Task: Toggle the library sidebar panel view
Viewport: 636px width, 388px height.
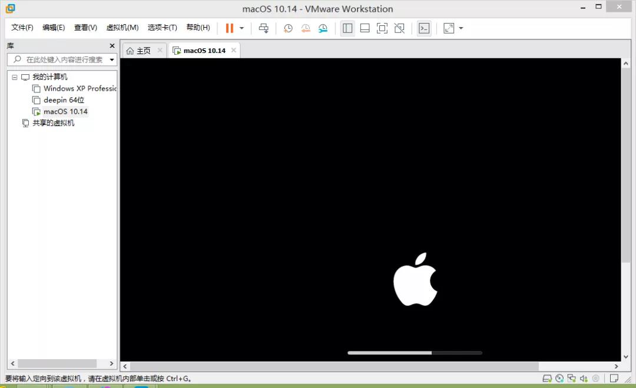Action: (347, 28)
